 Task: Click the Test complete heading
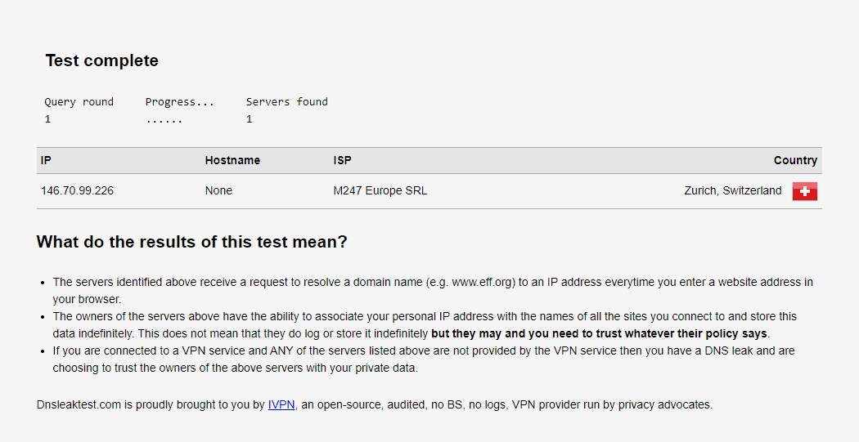[x=102, y=60]
